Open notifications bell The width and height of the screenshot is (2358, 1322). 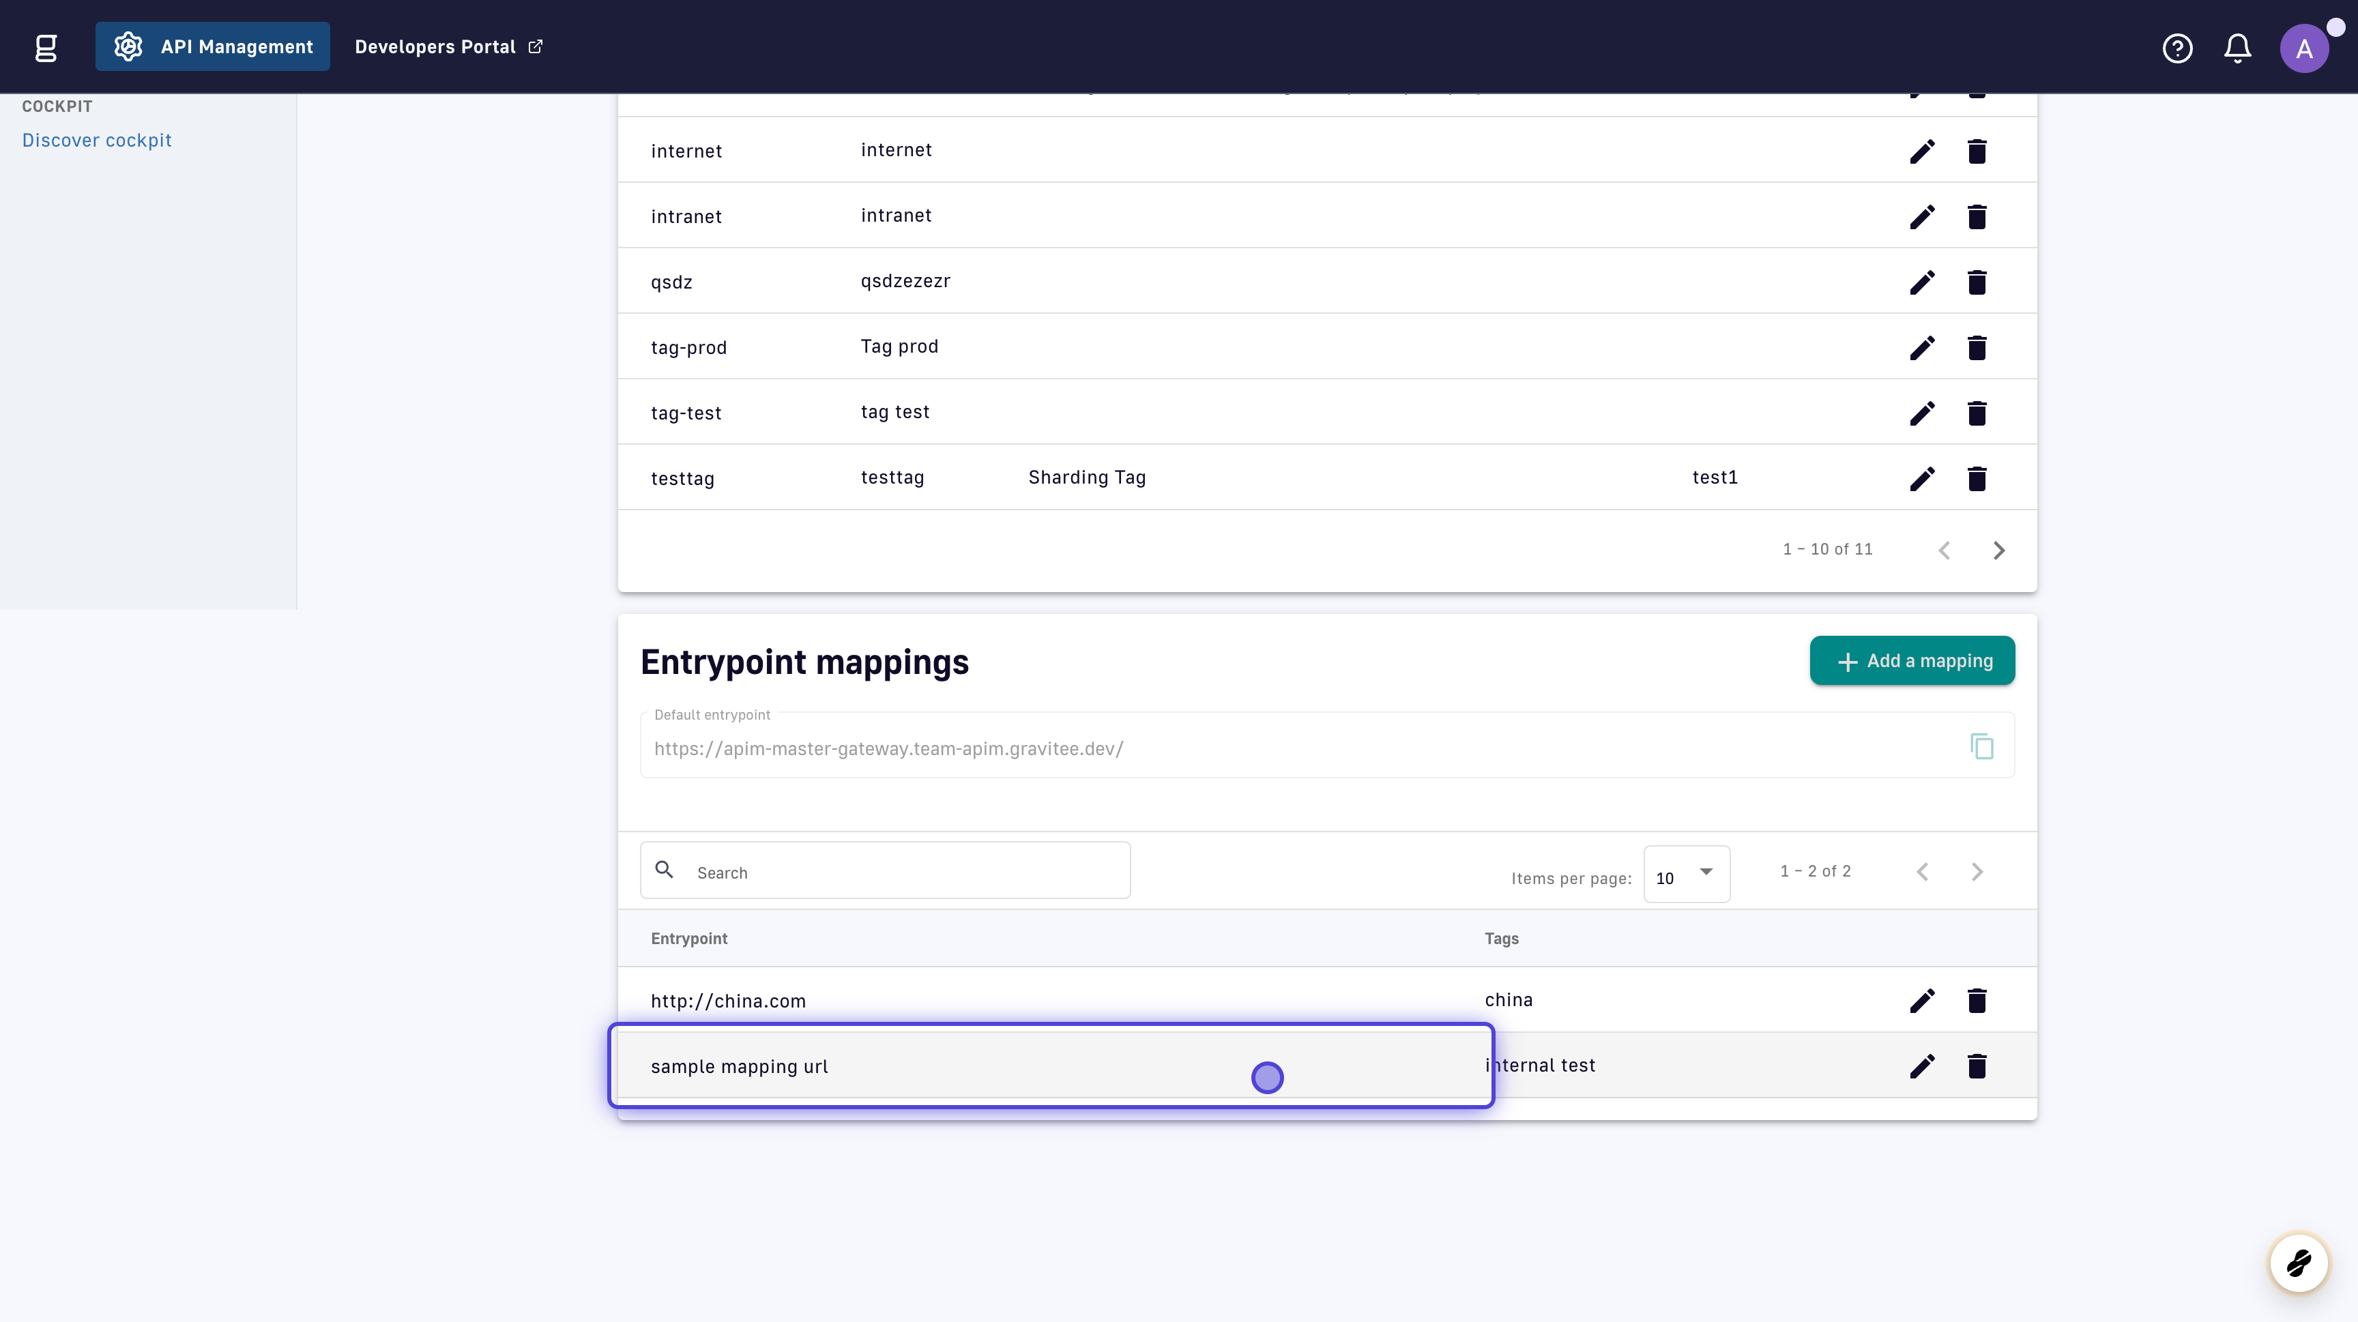point(2237,48)
